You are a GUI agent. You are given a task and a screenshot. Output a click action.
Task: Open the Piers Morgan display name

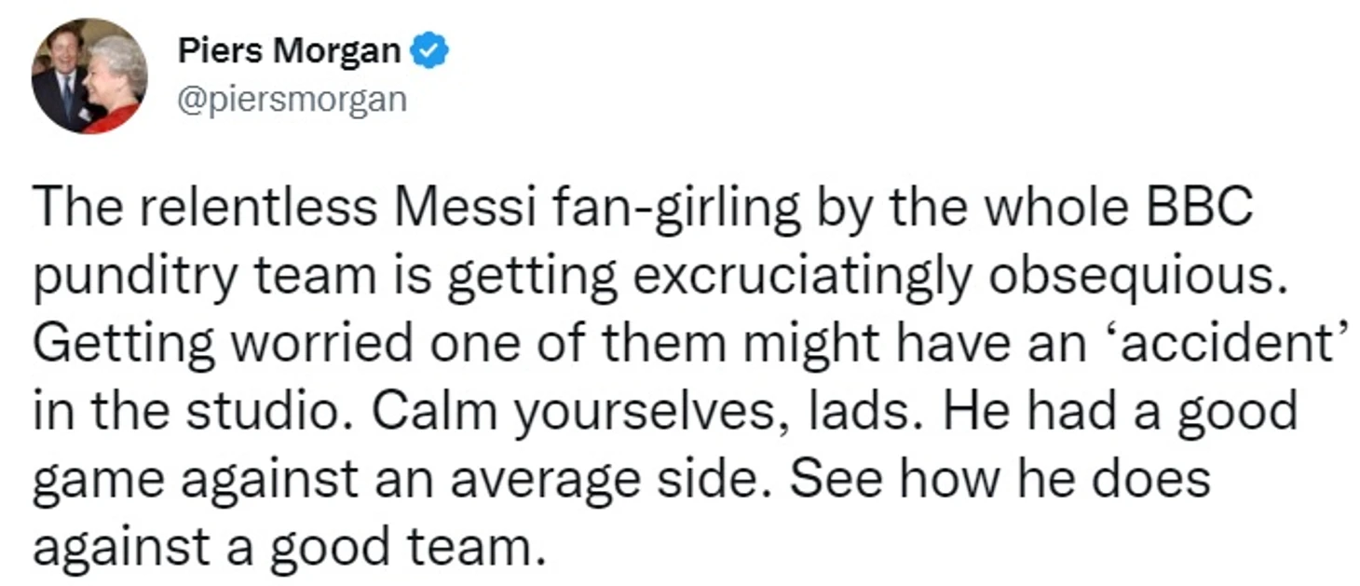(x=290, y=51)
